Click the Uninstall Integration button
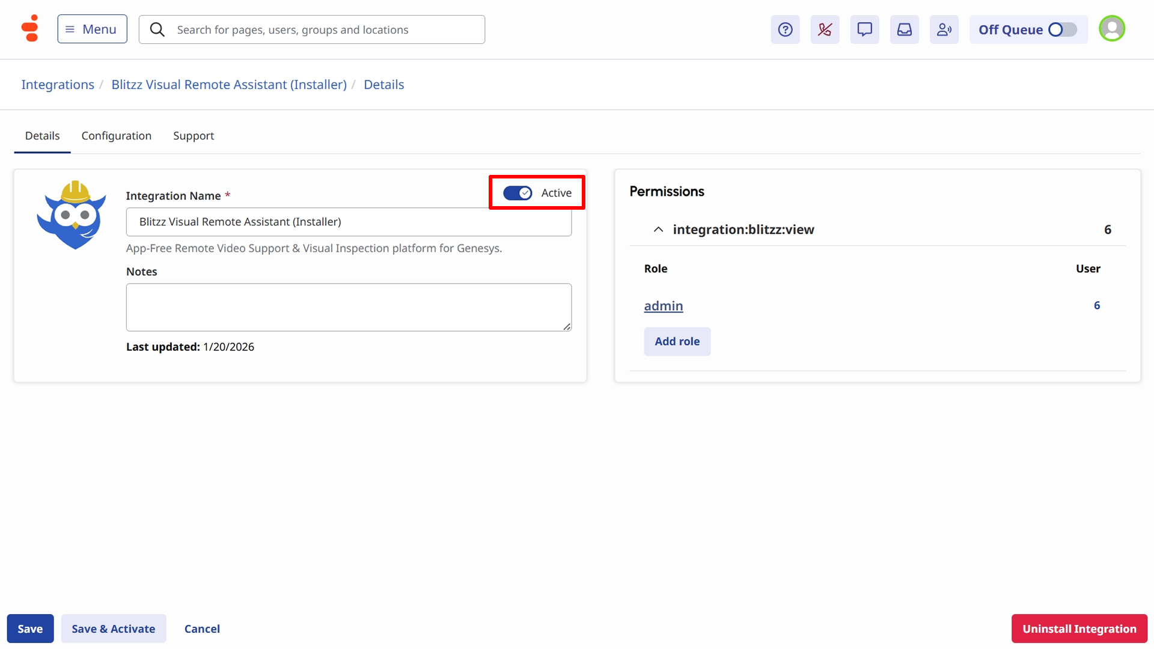The image size is (1154, 649). (x=1079, y=629)
